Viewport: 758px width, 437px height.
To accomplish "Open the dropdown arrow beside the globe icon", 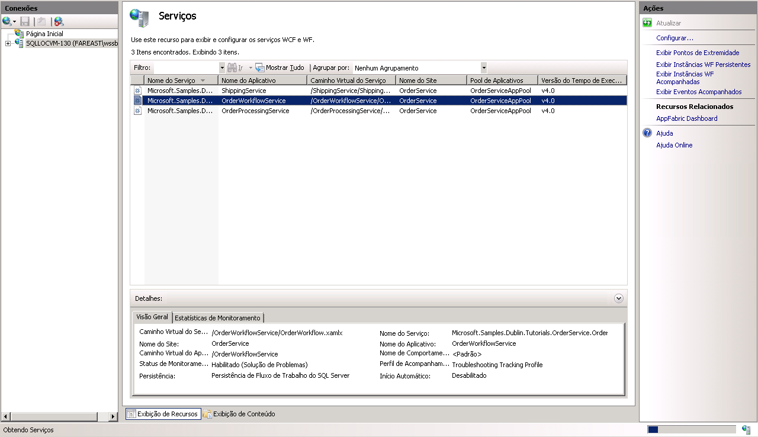I will (x=15, y=22).
